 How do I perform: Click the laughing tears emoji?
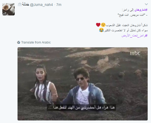click(101, 30)
